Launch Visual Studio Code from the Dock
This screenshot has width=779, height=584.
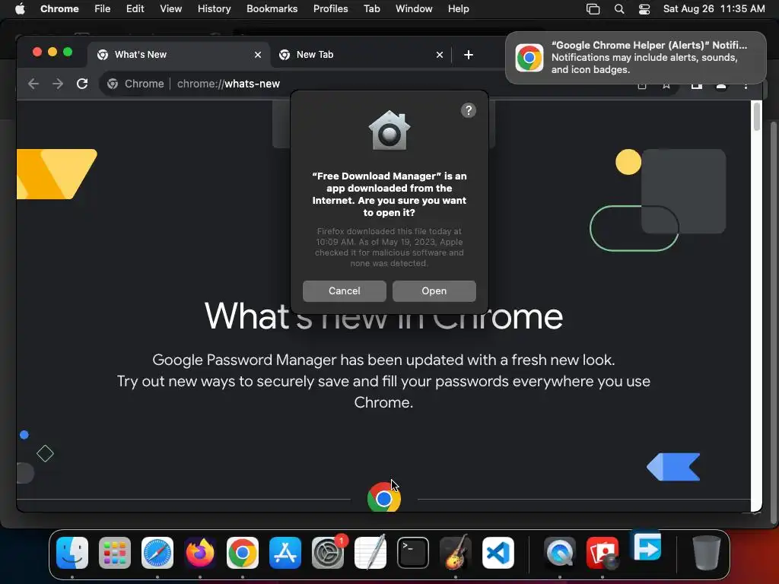tap(498, 553)
